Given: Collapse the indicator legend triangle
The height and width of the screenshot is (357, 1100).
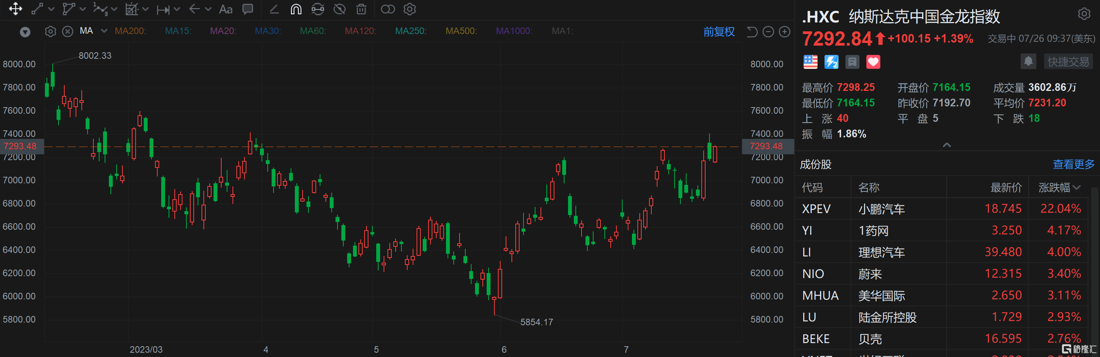Looking at the screenshot, I should [x=25, y=32].
